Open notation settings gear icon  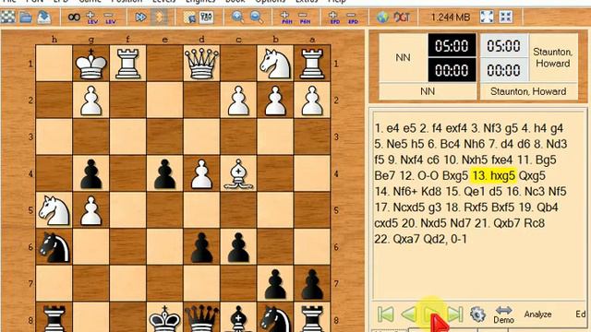click(477, 314)
